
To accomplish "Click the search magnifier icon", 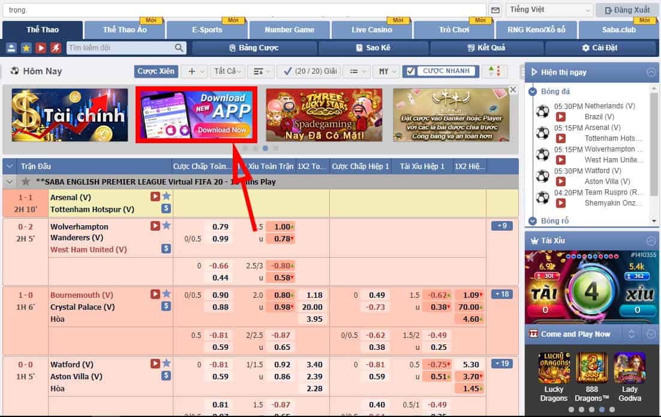I will (179, 48).
